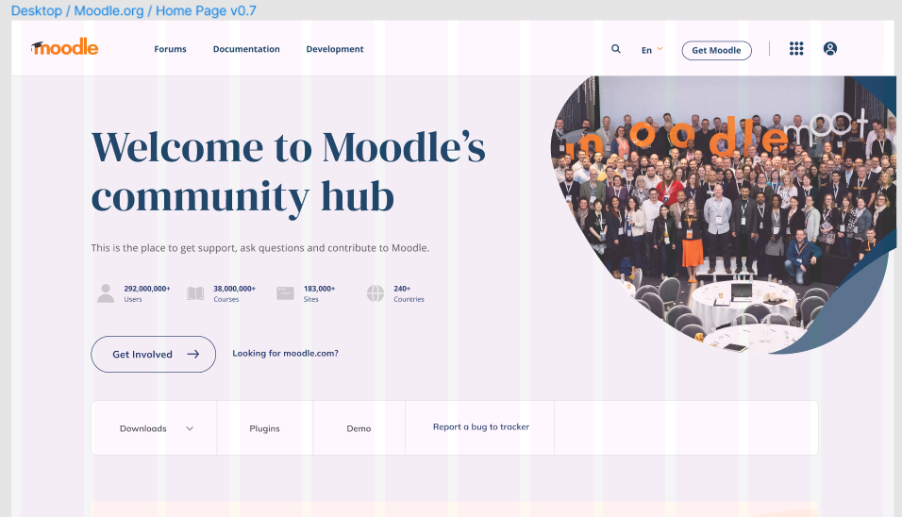Viewport: 902px width, 517px height.
Task: Expand the Downloads dropdown chevron
Action: click(x=190, y=428)
